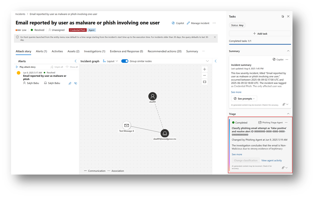Image resolution: width=315 pixels, height=197 pixels.
Task: Expand incident summary with See more
Action: coord(236,92)
